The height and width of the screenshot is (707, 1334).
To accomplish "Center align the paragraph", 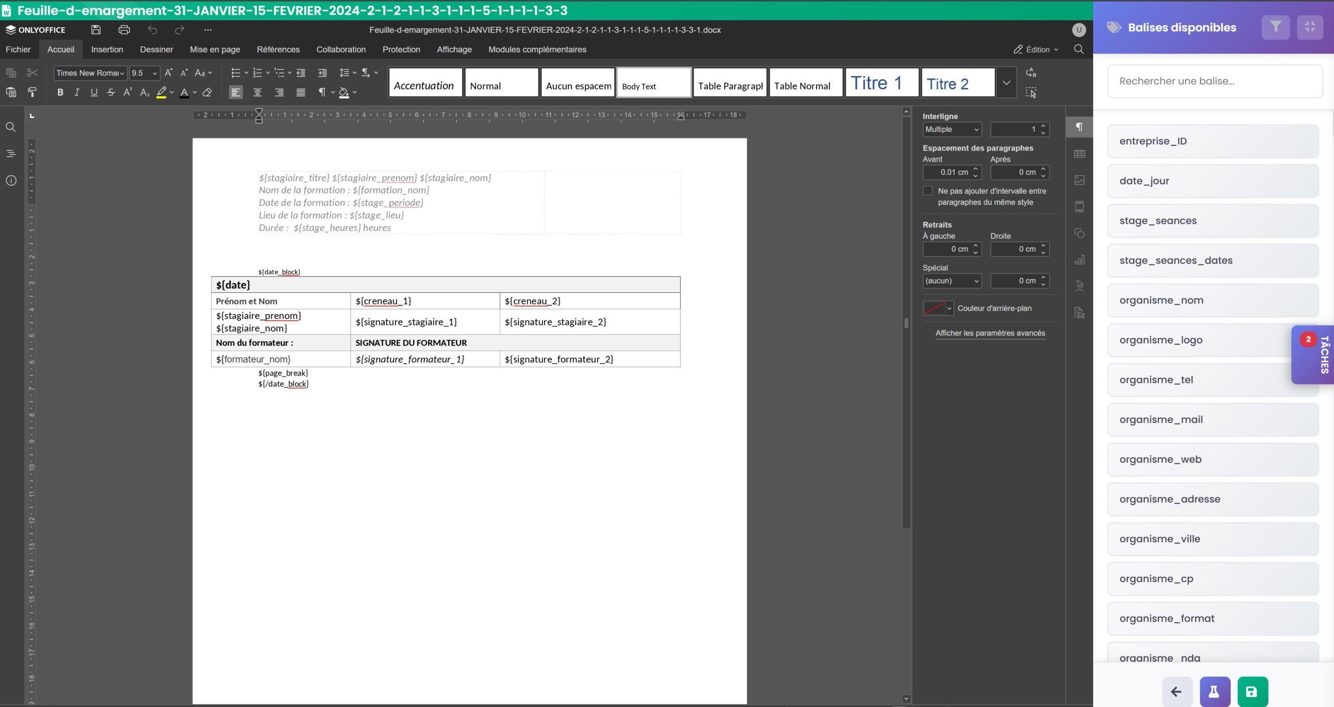I will point(257,92).
